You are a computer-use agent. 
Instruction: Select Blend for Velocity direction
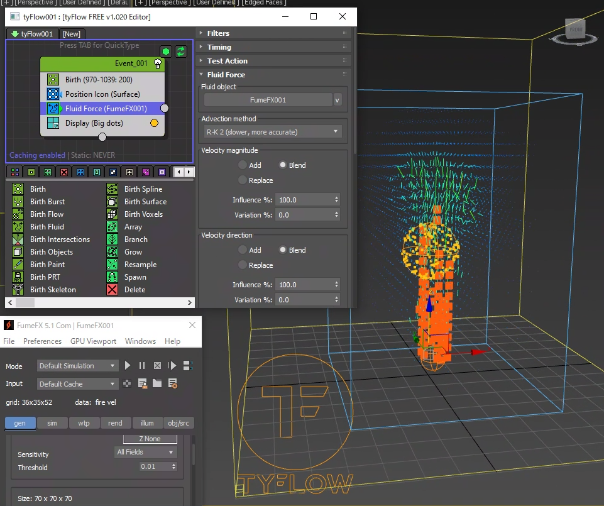[283, 250]
